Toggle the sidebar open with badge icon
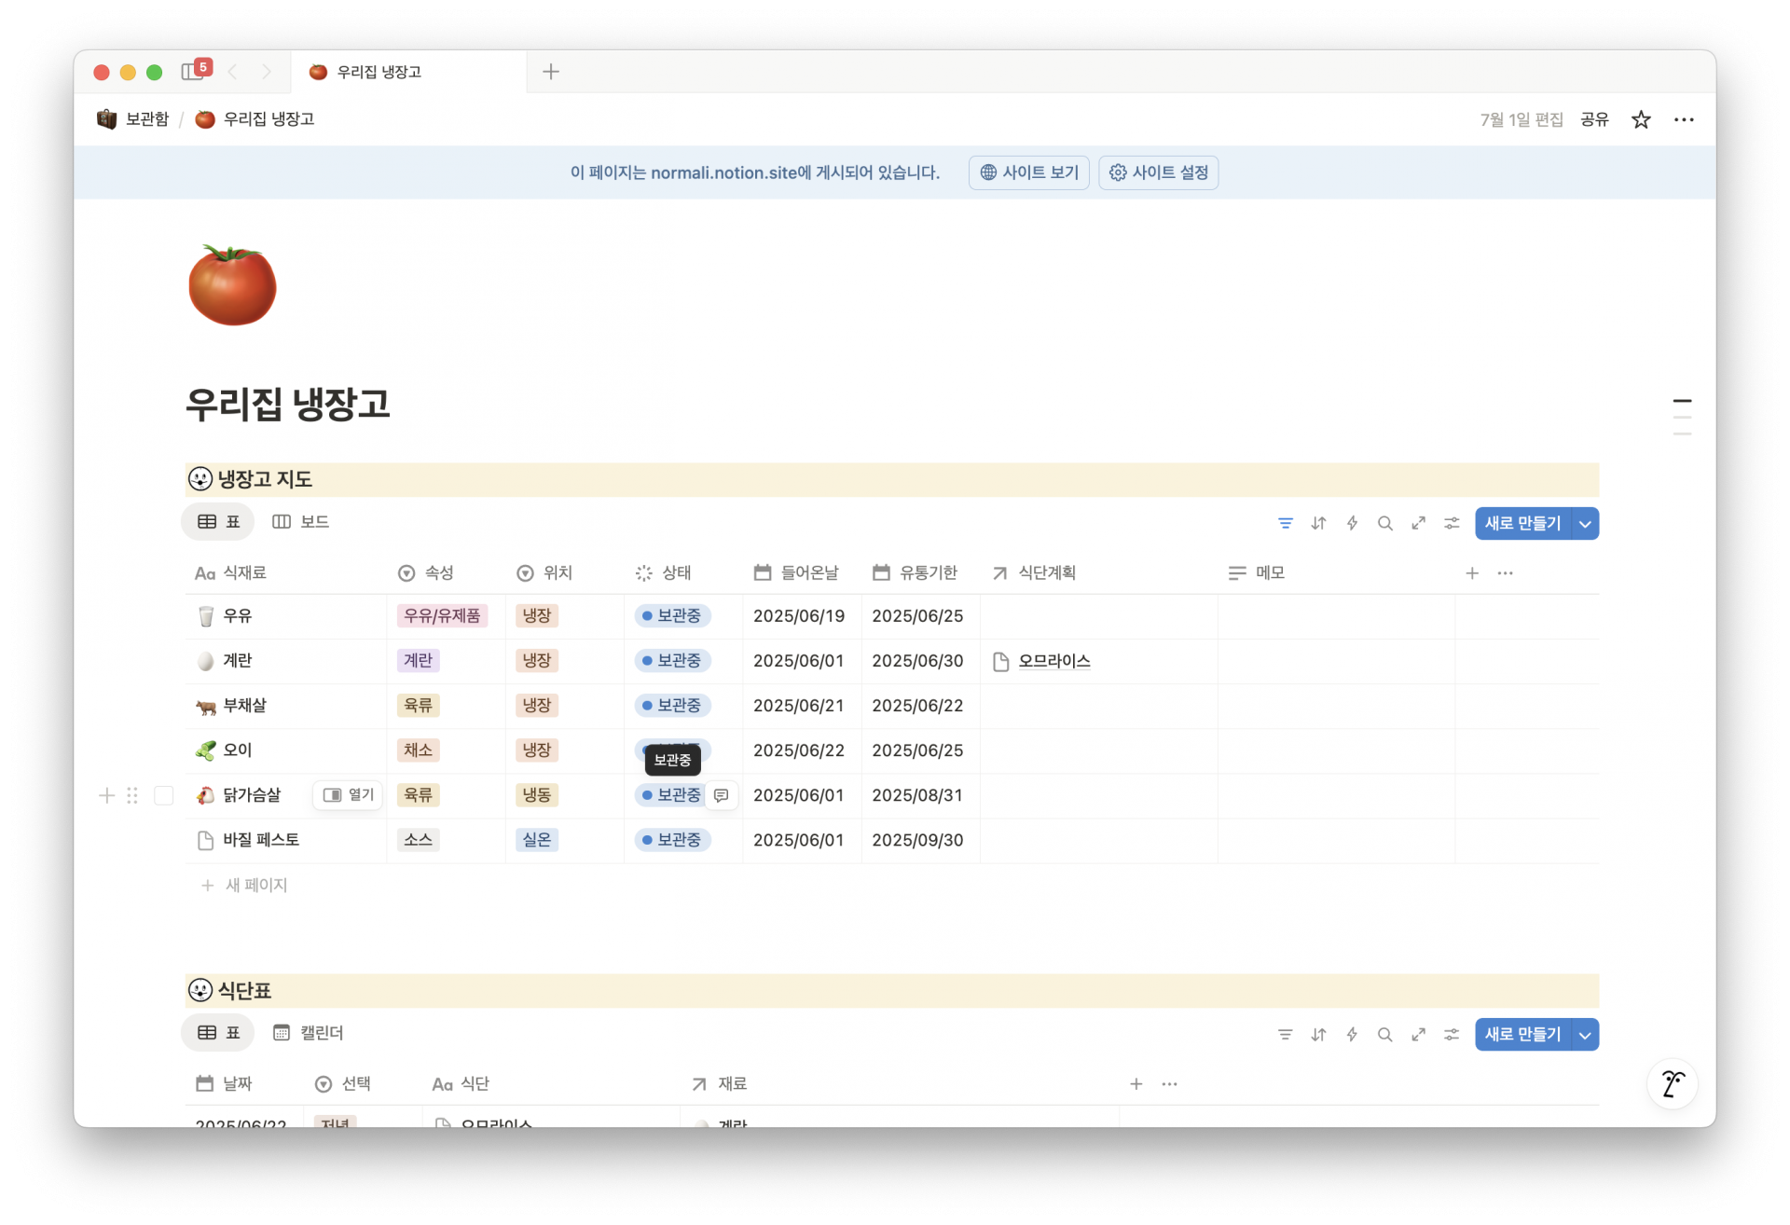 [x=194, y=72]
